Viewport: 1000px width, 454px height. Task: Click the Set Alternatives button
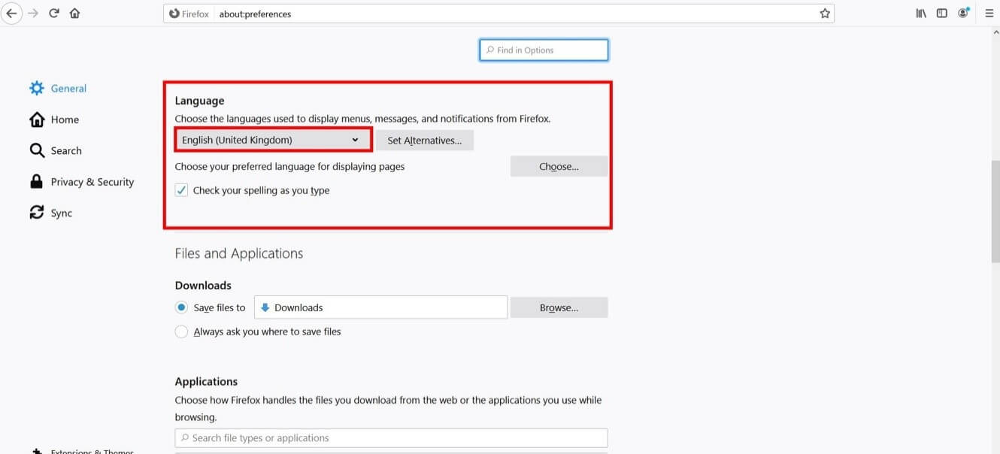(425, 141)
